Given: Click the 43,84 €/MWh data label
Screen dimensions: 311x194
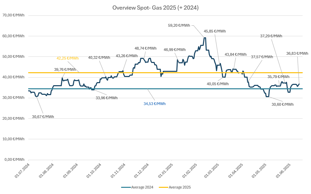Looking at the screenshot, I should click(236, 54).
